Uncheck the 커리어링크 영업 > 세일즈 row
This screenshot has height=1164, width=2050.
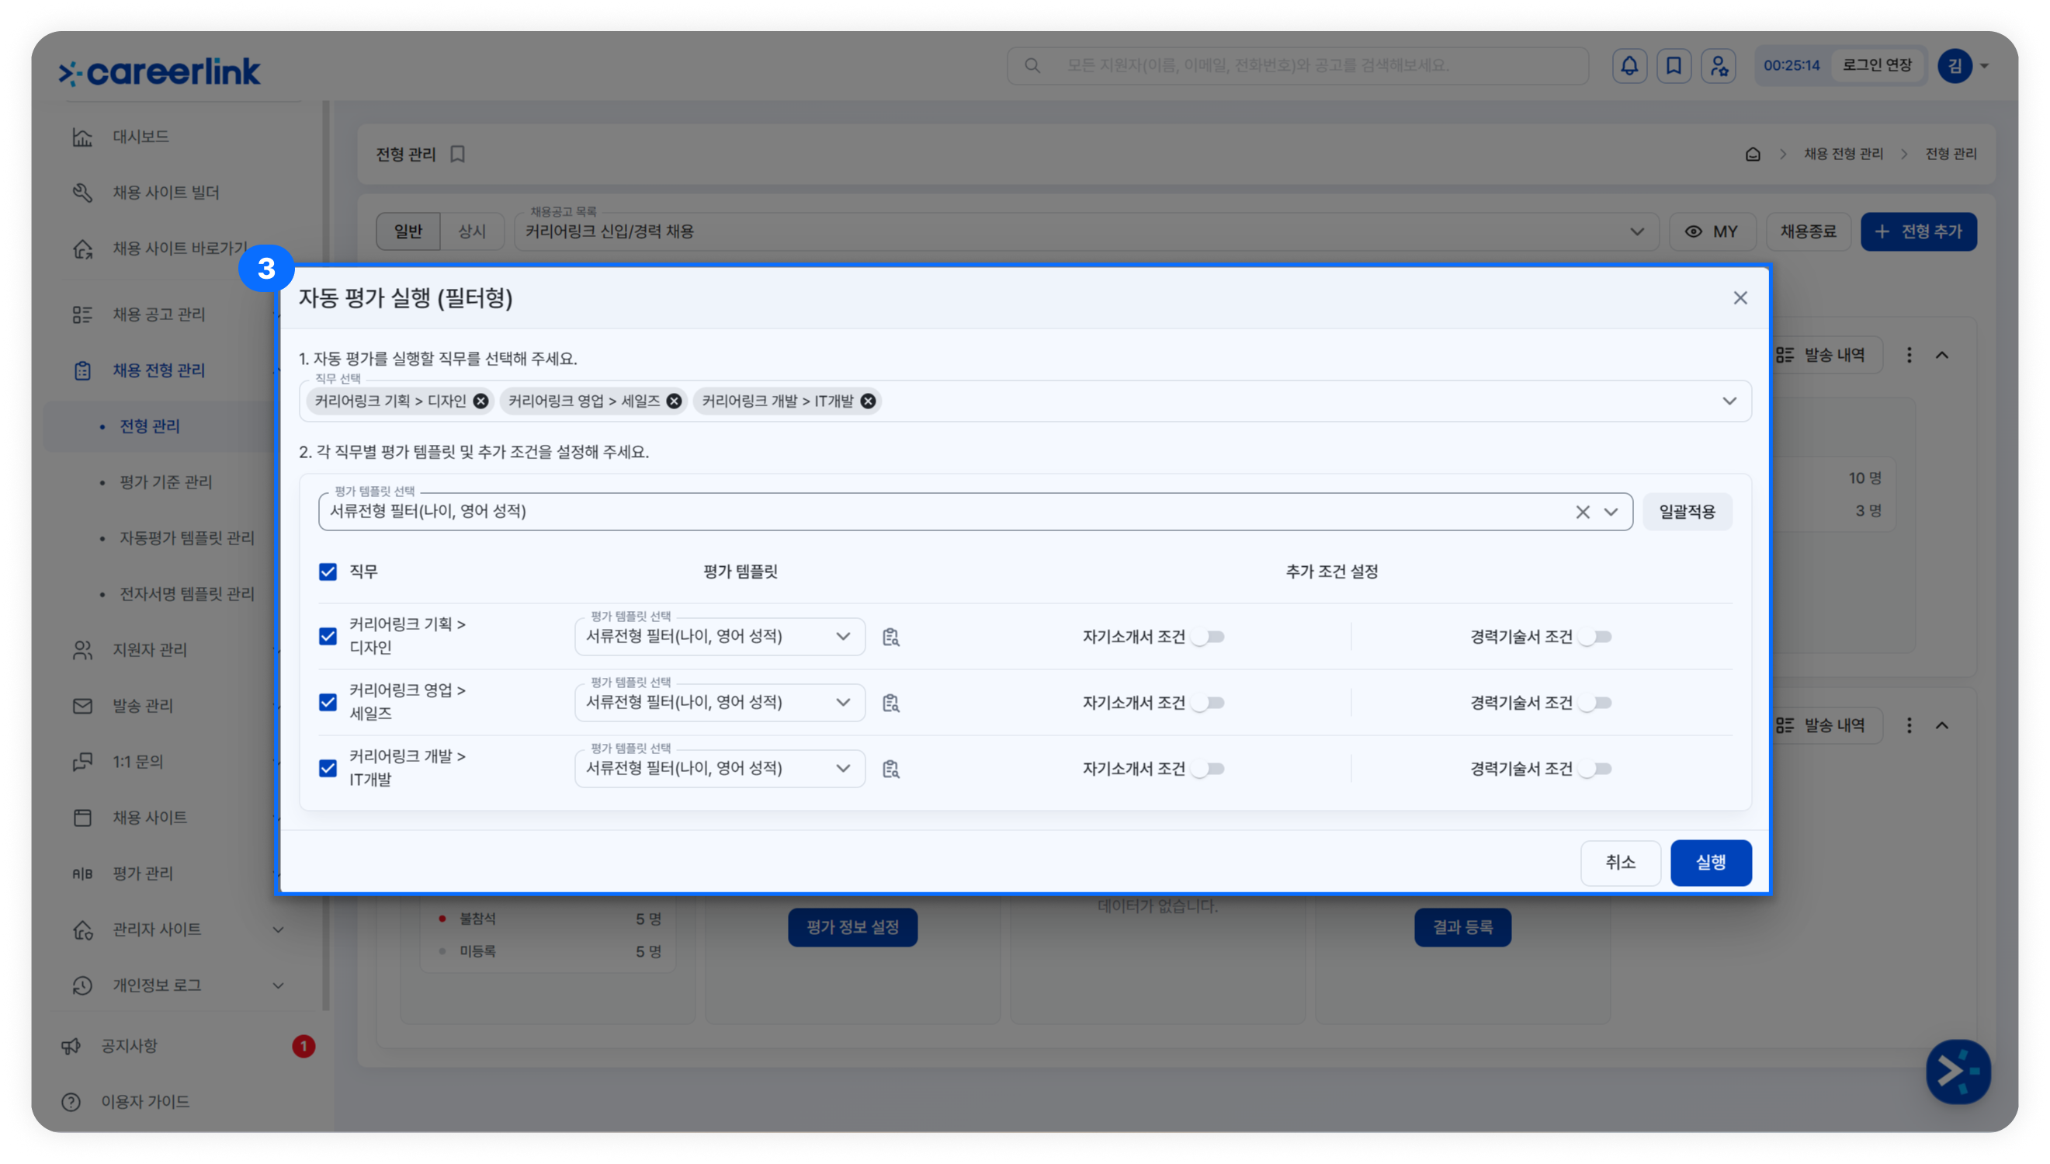coord(328,703)
